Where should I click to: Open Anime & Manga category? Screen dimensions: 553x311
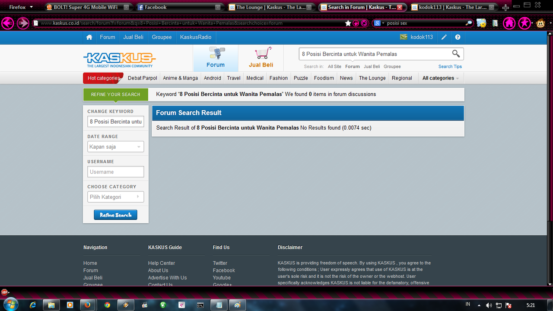[181, 78]
